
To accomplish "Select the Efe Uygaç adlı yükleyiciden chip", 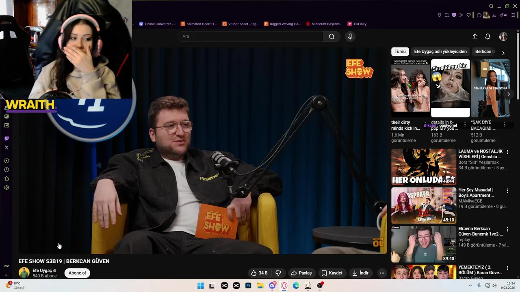I will pos(440,52).
